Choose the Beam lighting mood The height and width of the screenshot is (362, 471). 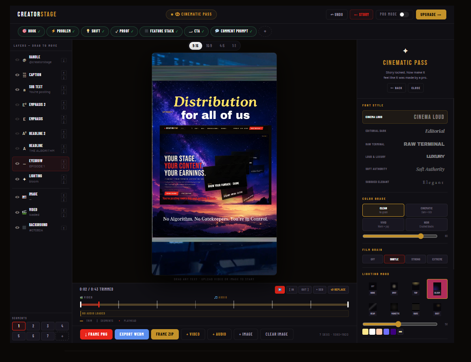coord(373,309)
